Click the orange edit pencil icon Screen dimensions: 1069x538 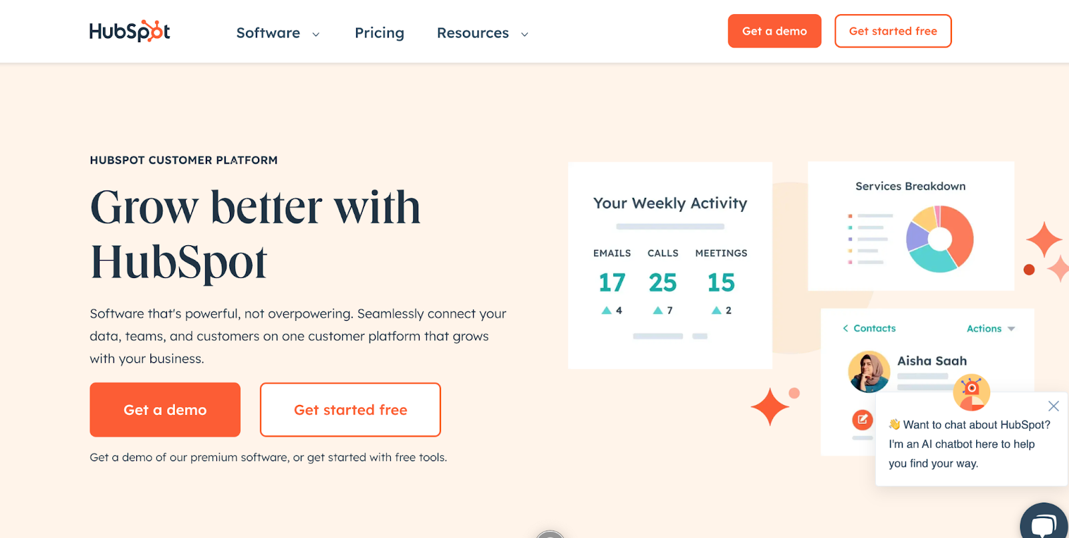(863, 420)
